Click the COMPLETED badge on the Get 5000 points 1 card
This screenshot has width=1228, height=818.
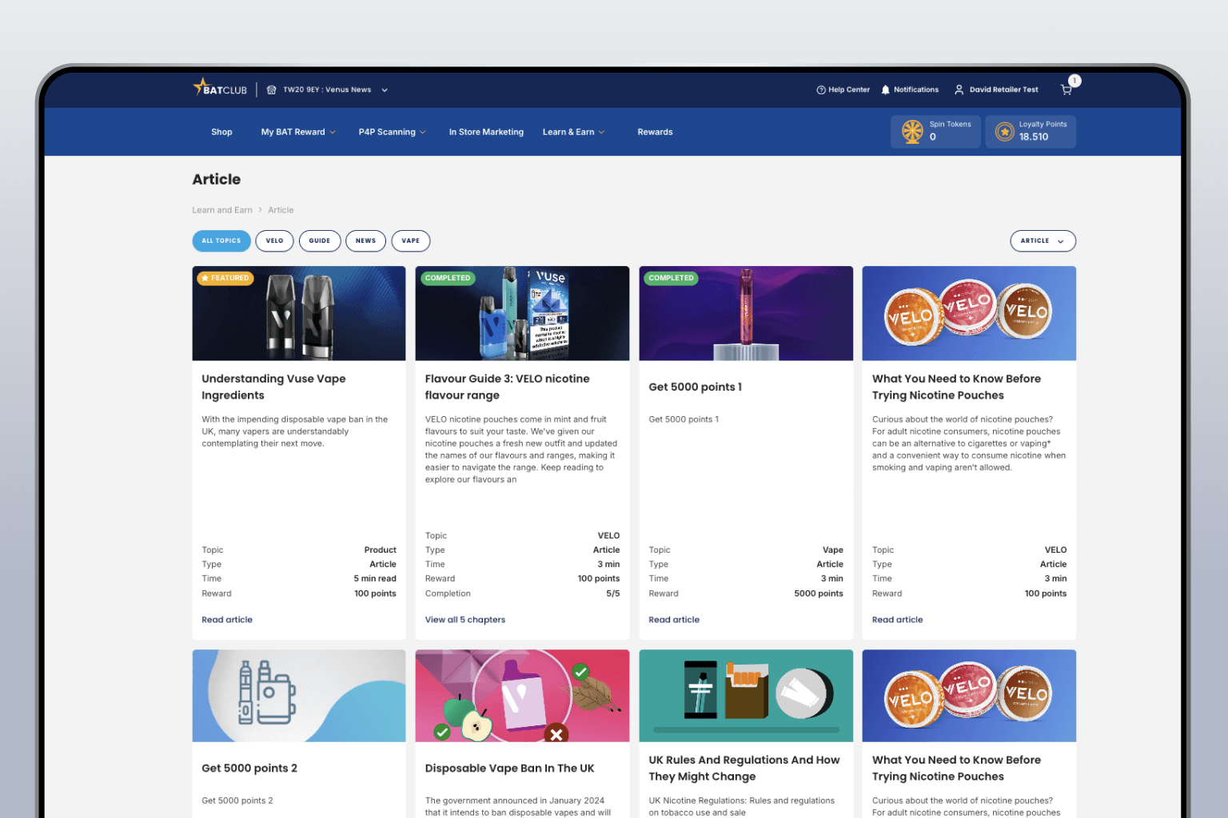click(x=671, y=278)
